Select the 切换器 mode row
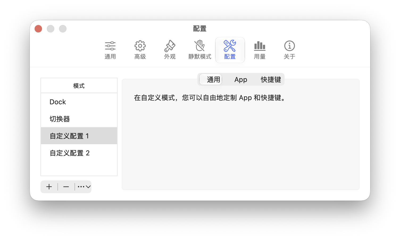The image size is (400, 240). tap(79, 119)
